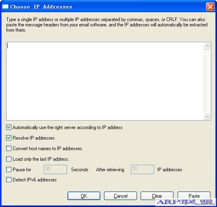Viewport: 217px width, 207px height.
Task: Click the After retrieving count field showing 10
Action: [142, 169]
